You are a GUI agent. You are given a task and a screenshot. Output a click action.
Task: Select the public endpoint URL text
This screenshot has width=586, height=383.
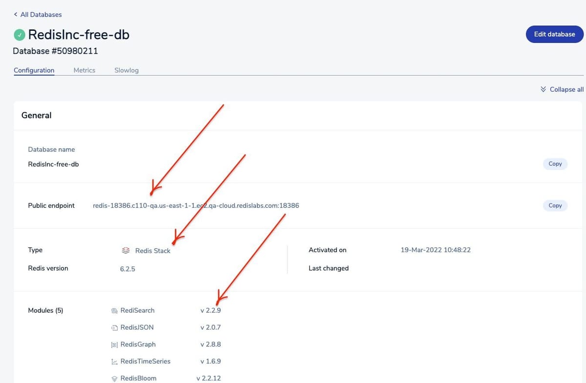point(196,205)
